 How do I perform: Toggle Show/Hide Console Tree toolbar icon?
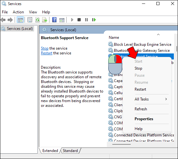tap(20, 20)
